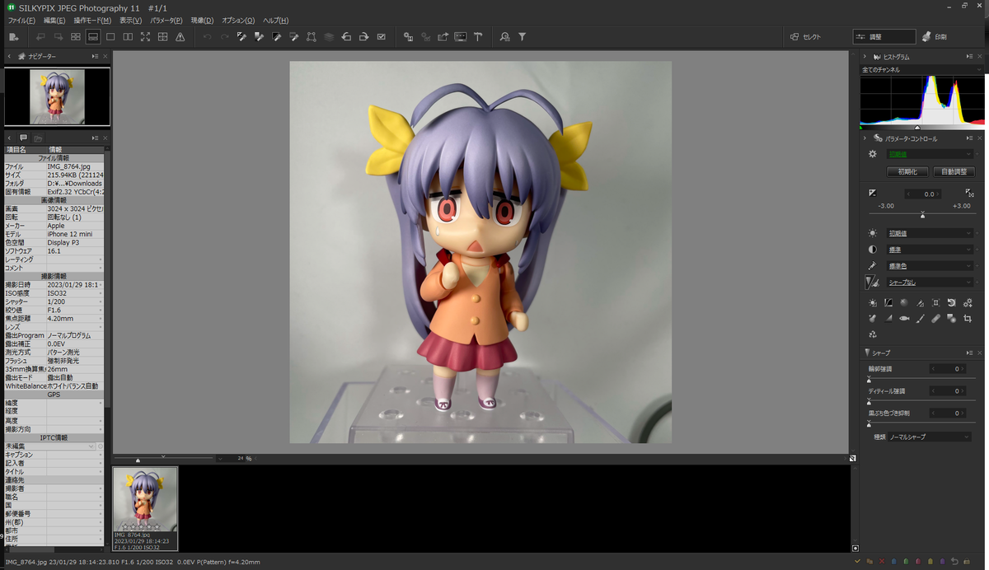
Task: Toggle the grid display icon
Action: [x=162, y=37]
